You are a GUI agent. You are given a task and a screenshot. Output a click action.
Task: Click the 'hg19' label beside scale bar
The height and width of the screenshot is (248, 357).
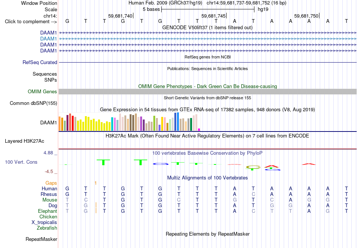[x=263, y=9]
